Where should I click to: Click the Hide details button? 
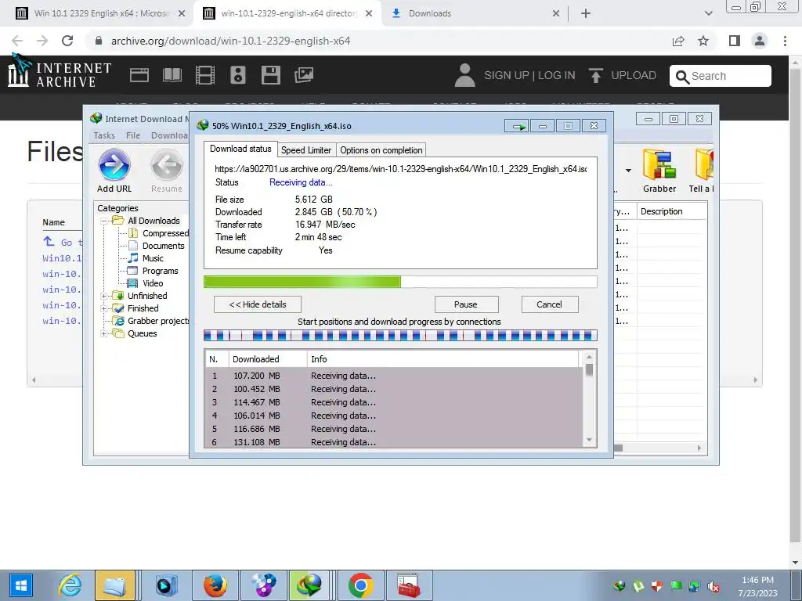(x=257, y=304)
